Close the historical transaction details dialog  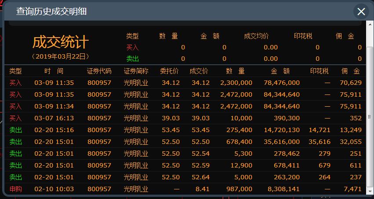click(361, 12)
